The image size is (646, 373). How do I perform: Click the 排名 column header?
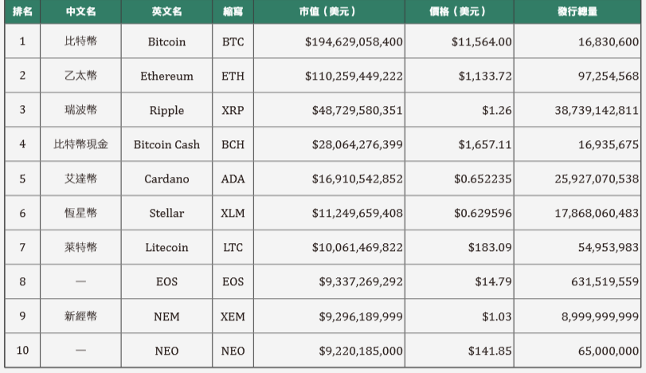pos(22,11)
